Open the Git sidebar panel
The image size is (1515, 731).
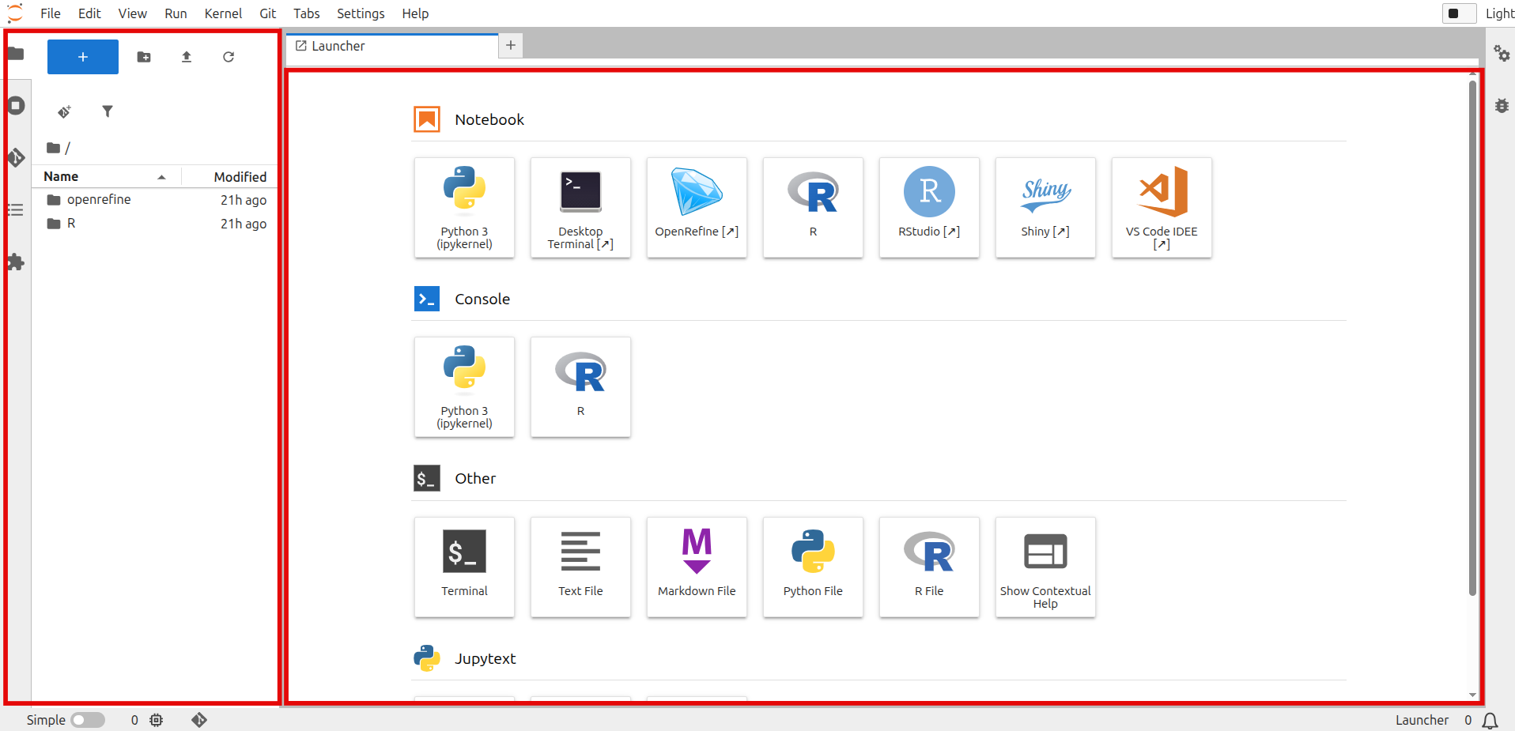(16, 157)
